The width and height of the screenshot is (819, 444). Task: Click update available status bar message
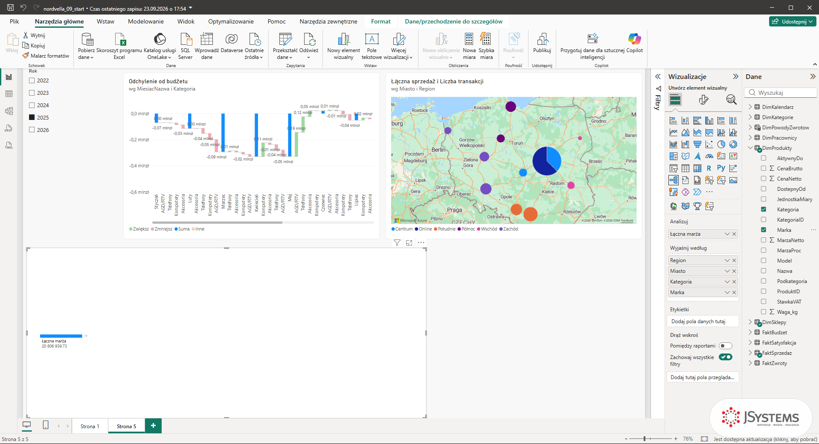pos(765,439)
